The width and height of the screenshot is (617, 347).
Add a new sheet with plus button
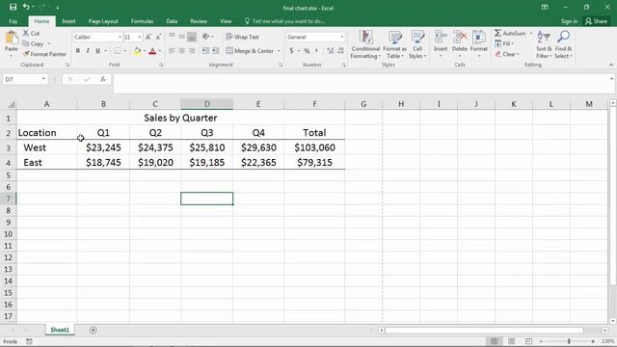pos(94,330)
